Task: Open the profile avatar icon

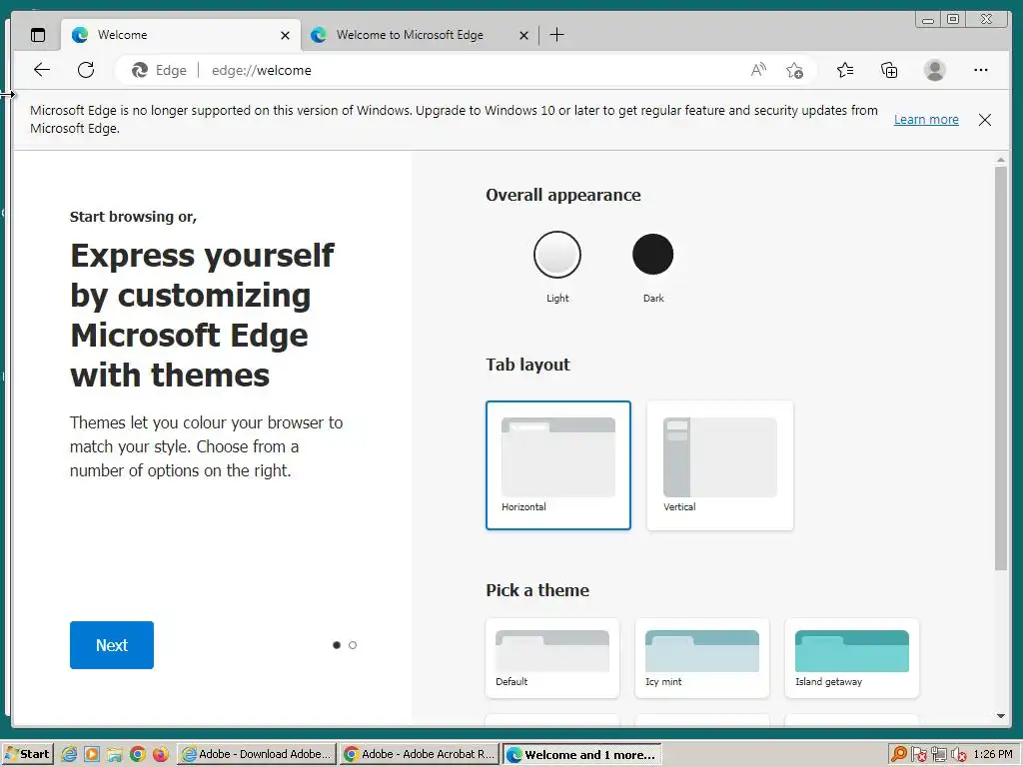Action: point(935,70)
